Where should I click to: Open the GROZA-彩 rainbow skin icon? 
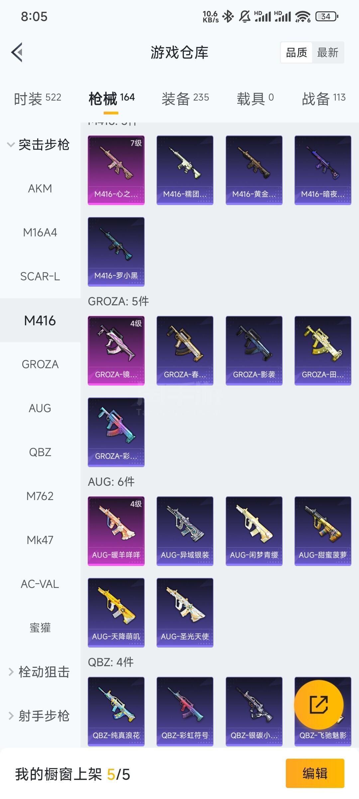[116, 432]
